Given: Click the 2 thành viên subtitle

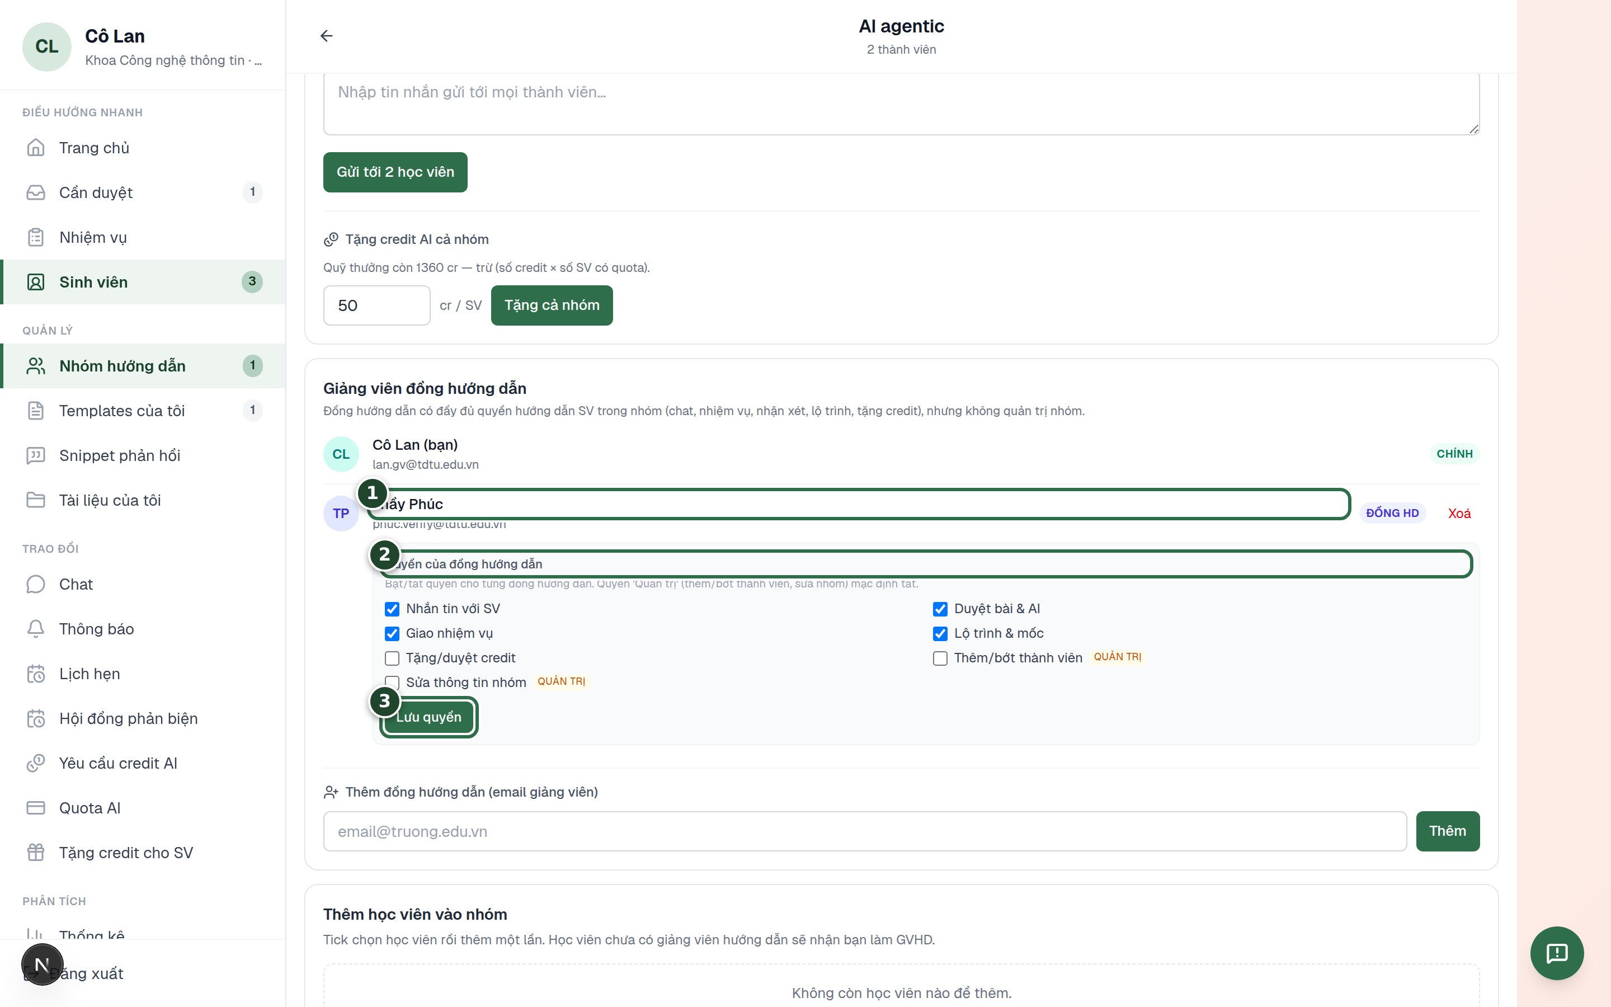Looking at the screenshot, I should click(x=901, y=50).
